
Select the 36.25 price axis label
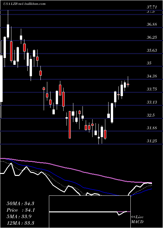(x=152, y=37)
